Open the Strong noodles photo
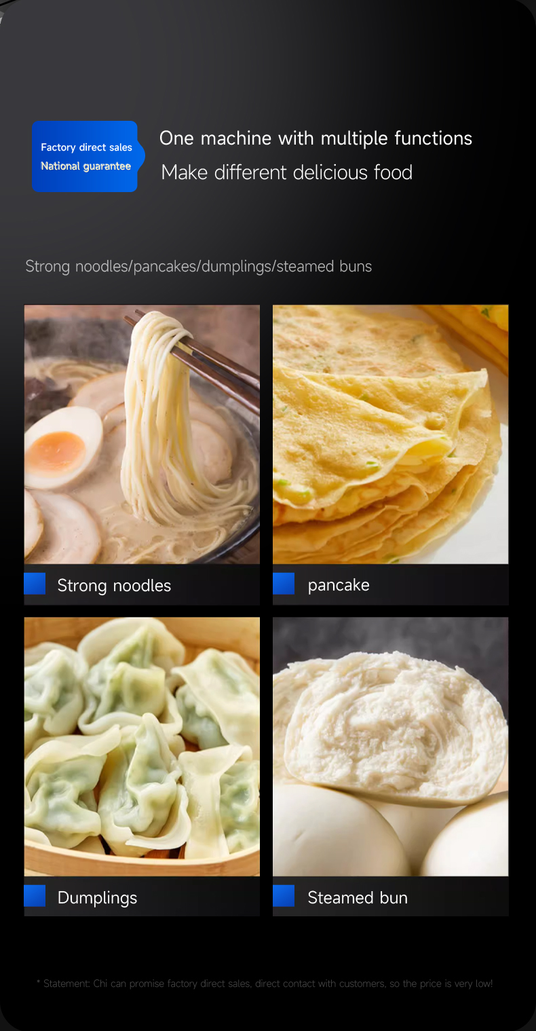Screen dimensions: 536x1031 tap(142, 434)
